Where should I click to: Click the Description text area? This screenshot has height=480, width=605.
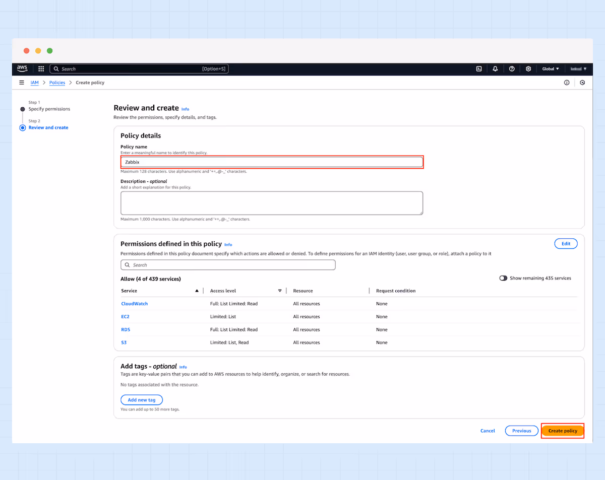tap(272, 203)
